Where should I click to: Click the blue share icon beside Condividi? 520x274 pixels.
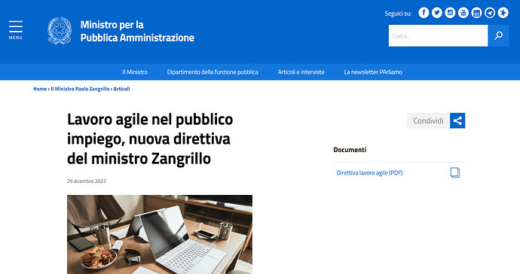[x=457, y=120]
